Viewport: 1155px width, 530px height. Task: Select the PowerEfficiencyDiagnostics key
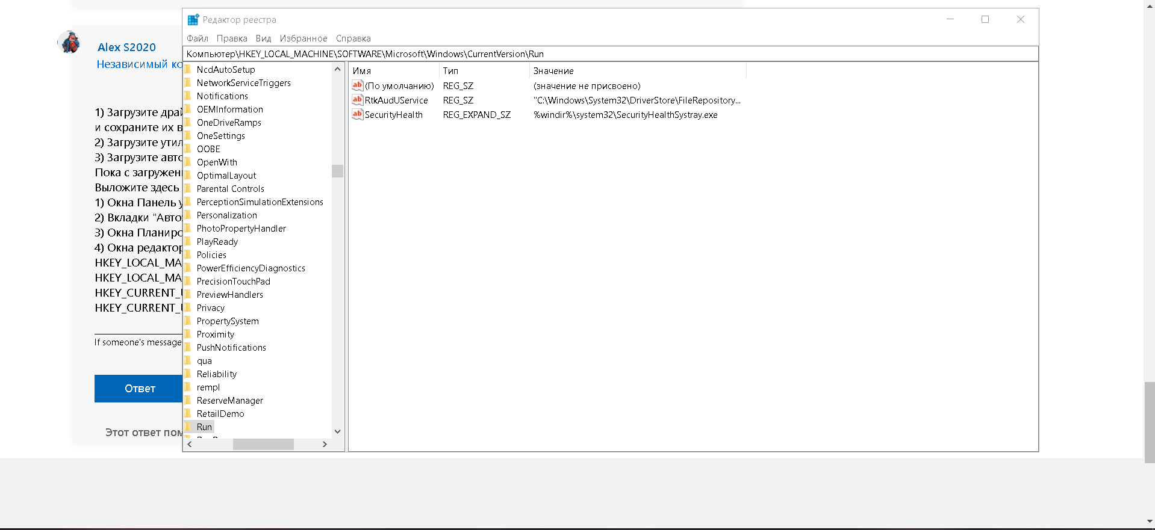[x=251, y=268]
